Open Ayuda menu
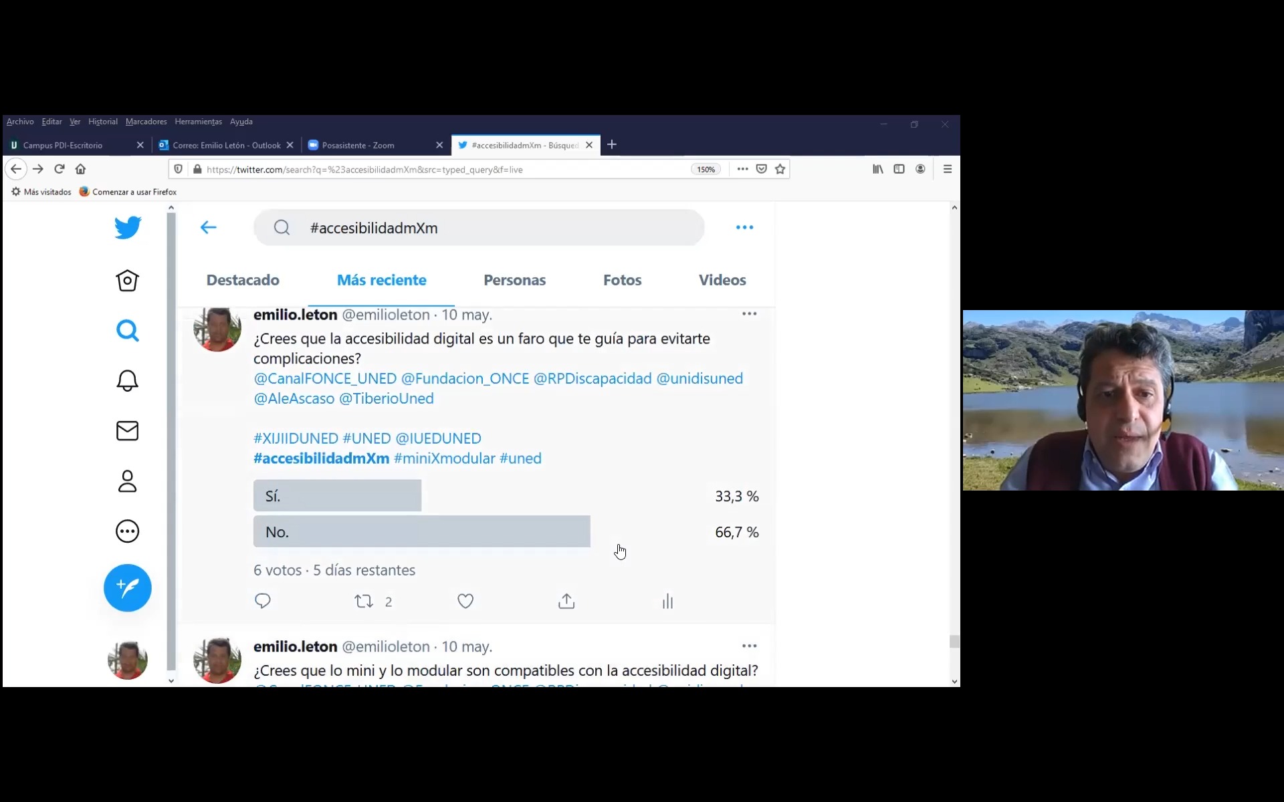The image size is (1284, 802). click(241, 122)
